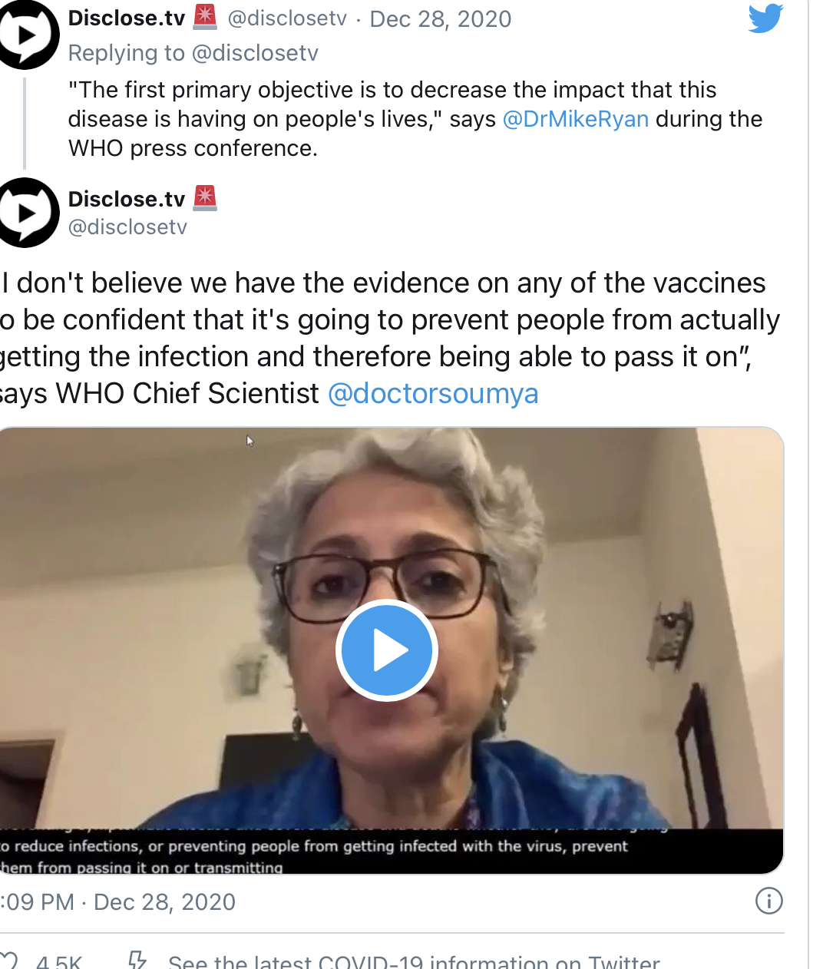Click the like heart icon
The height and width of the screenshot is (969, 813).
[x=9, y=960]
